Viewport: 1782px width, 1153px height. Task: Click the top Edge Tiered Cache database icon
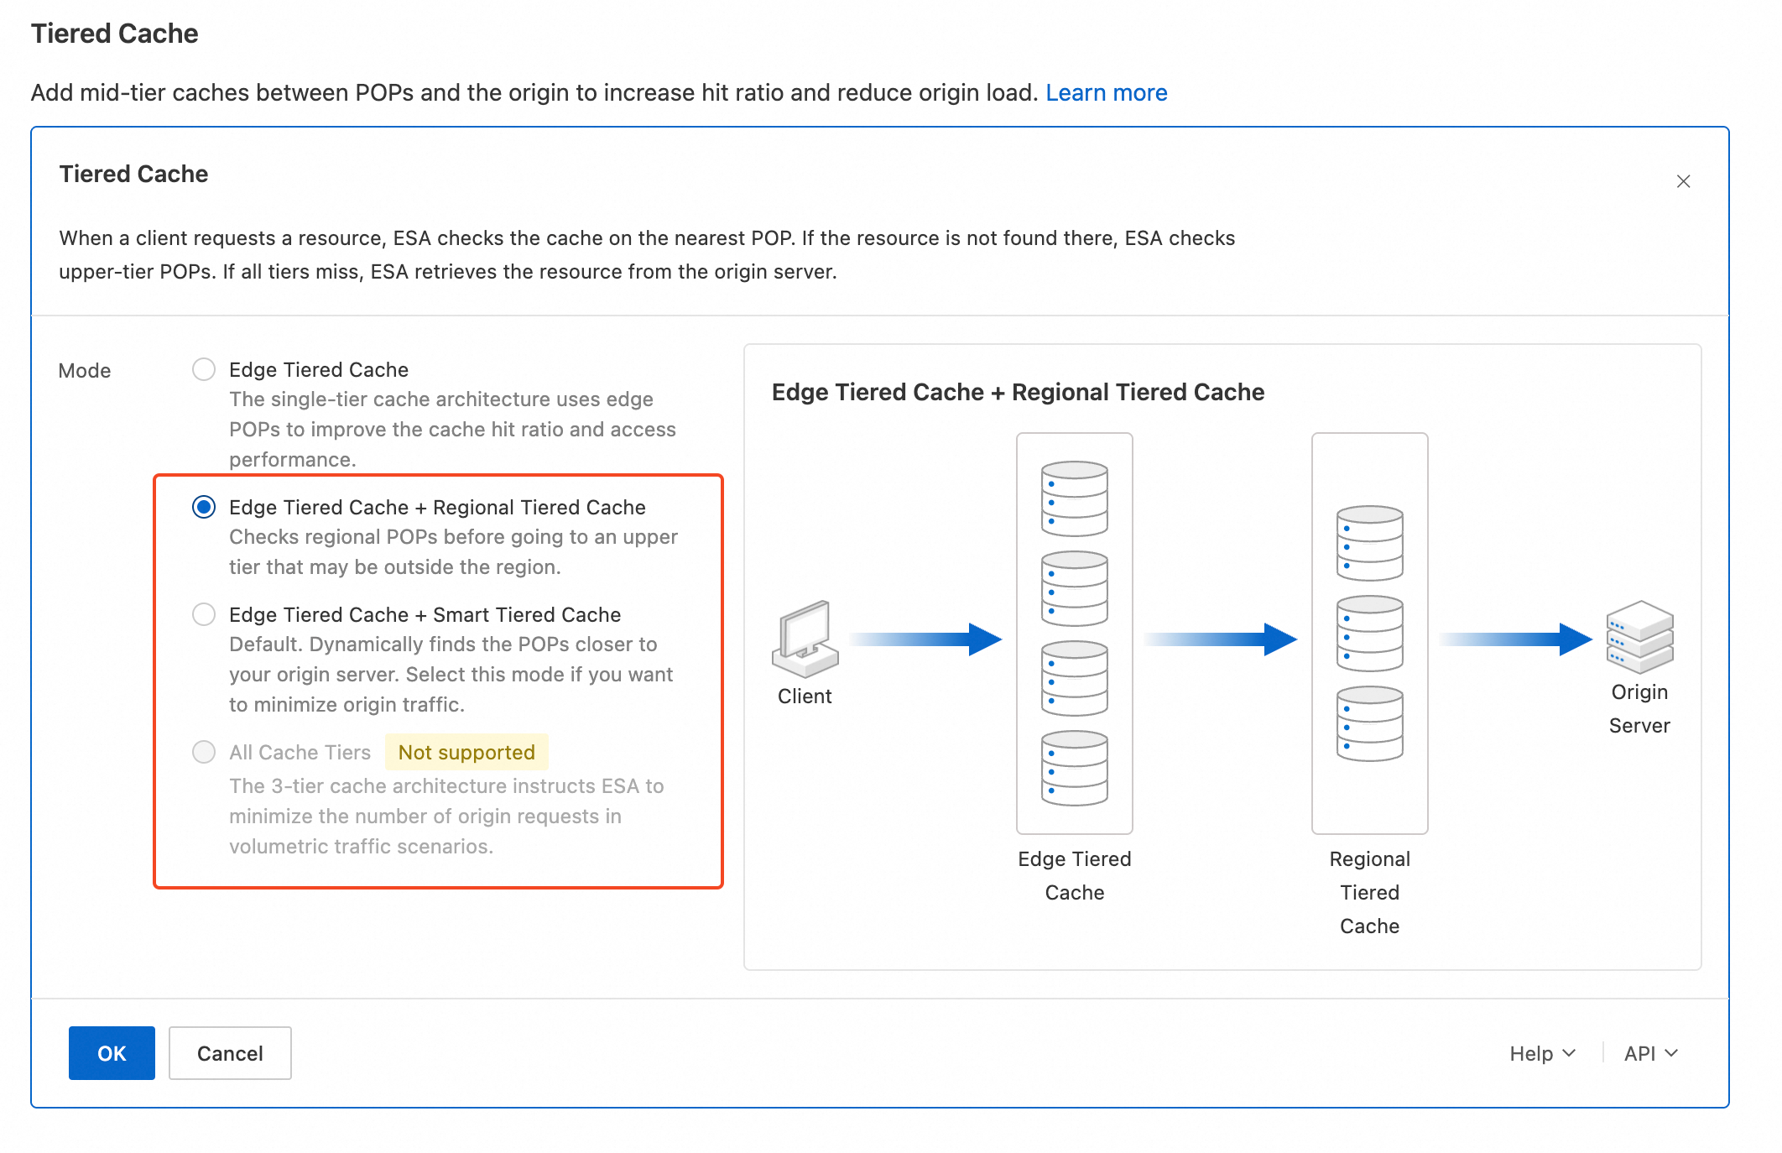click(x=1075, y=498)
